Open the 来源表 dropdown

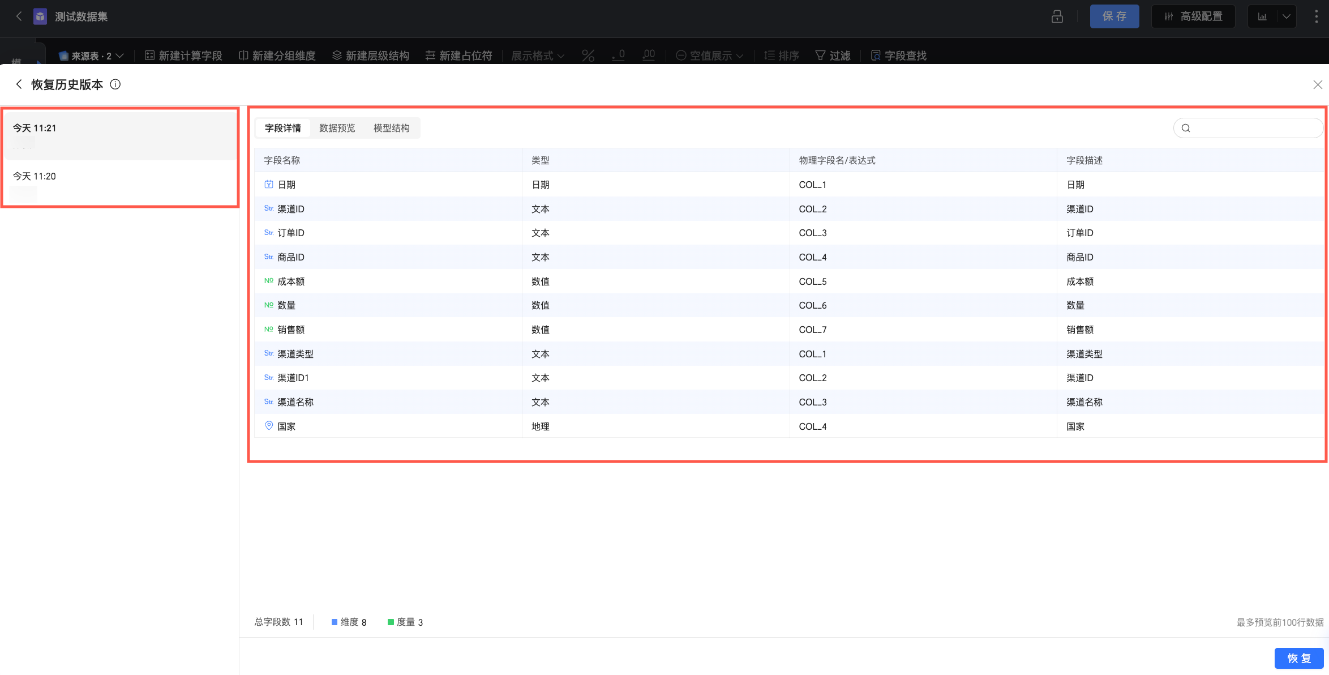click(x=92, y=55)
